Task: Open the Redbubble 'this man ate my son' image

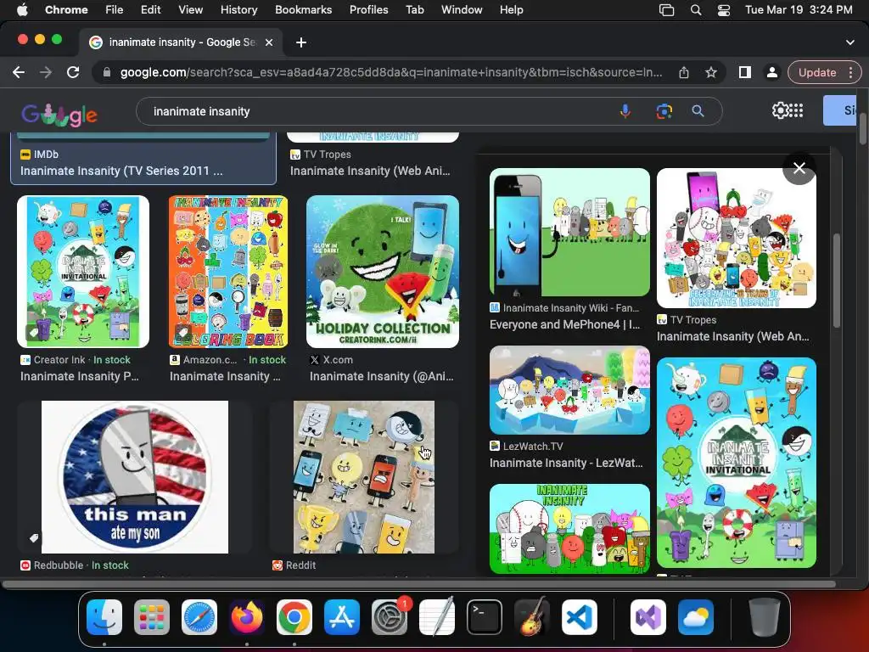Action: [135, 477]
